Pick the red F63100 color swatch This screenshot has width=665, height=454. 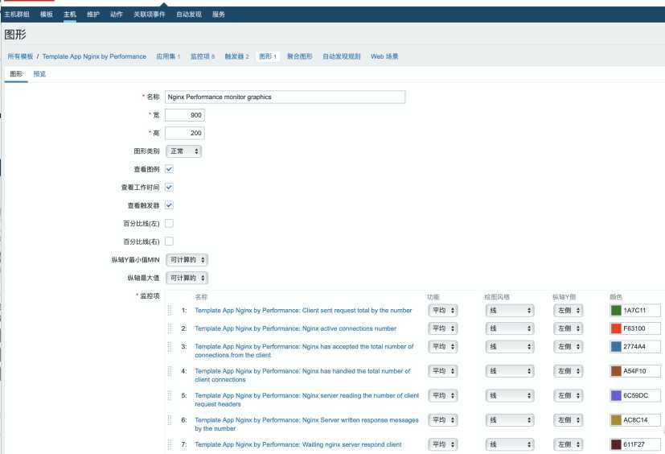pyautogui.click(x=616, y=328)
